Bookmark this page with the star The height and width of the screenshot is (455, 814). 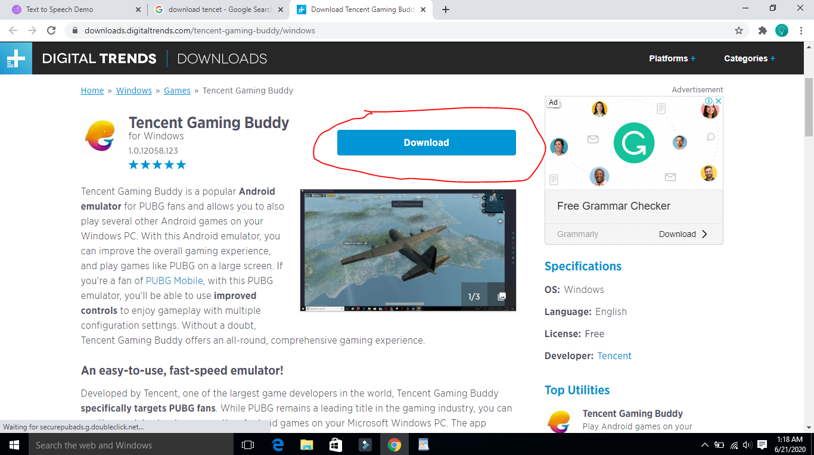click(x=739, y=30)
